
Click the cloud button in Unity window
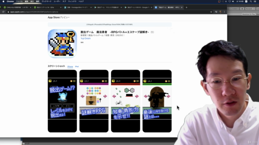[x=242, y=8]
